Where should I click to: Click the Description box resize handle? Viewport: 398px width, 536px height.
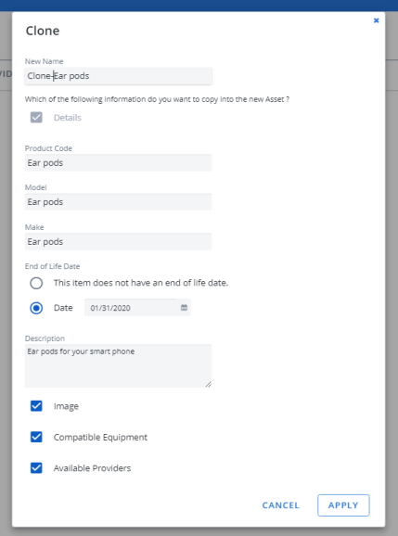tap(208, 384)
